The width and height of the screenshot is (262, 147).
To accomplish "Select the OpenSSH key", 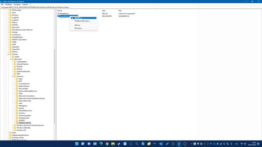I will 16,47.
